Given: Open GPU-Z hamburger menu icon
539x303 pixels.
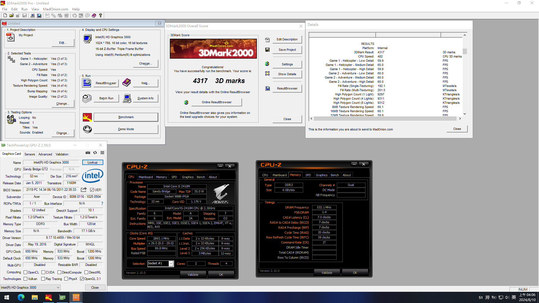Looking at the screenshot, I should pyautogui.click(x=102, y=153).
